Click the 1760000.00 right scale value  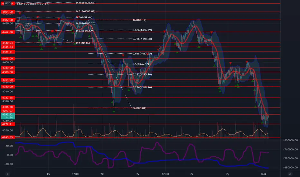290,149
